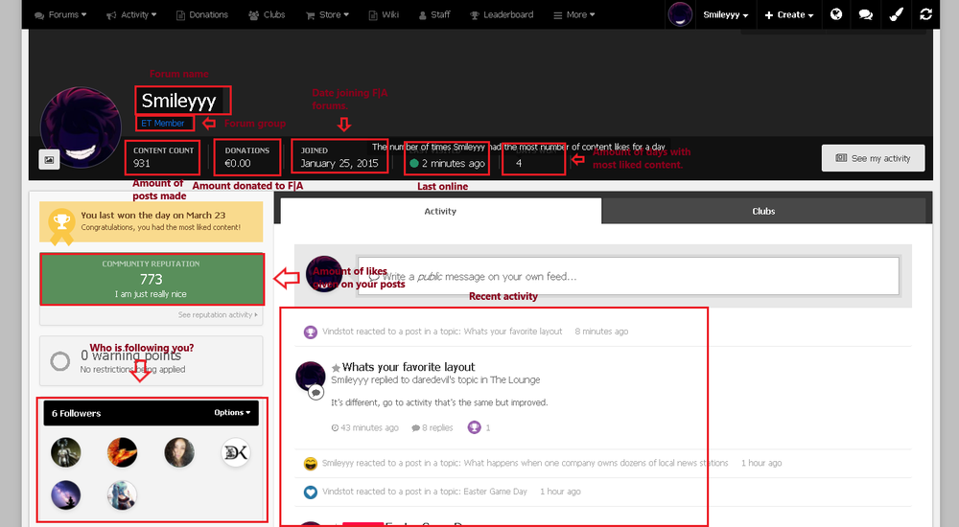Click the change profile photo icon
959x527 pixels.
tap(49, 160)
